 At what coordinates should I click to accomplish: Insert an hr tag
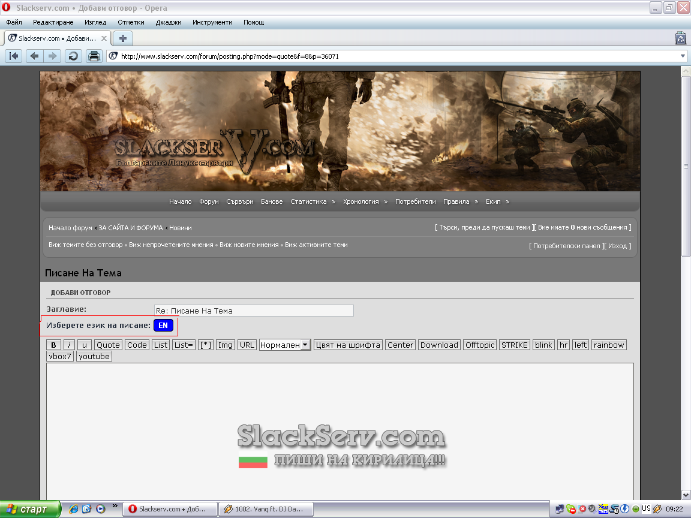point(564,345)
